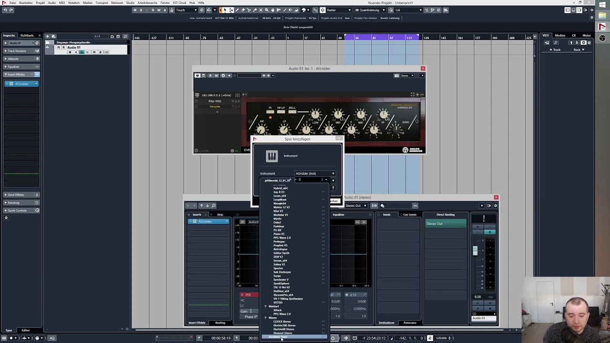Open the Raster snap type dropdown
Image resolution: width=610 pixels, height=343 pixels.
[339, 10]
